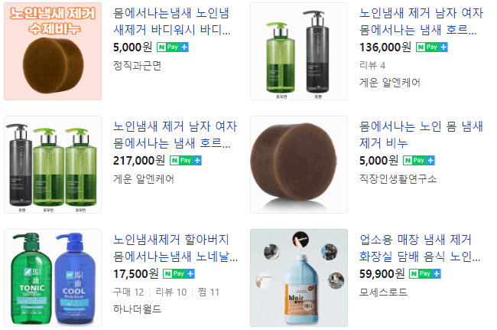The height and width of the screenshot is (330, 497).
Task: Visit seller 모세스로드 store
Action: (383, 292)
